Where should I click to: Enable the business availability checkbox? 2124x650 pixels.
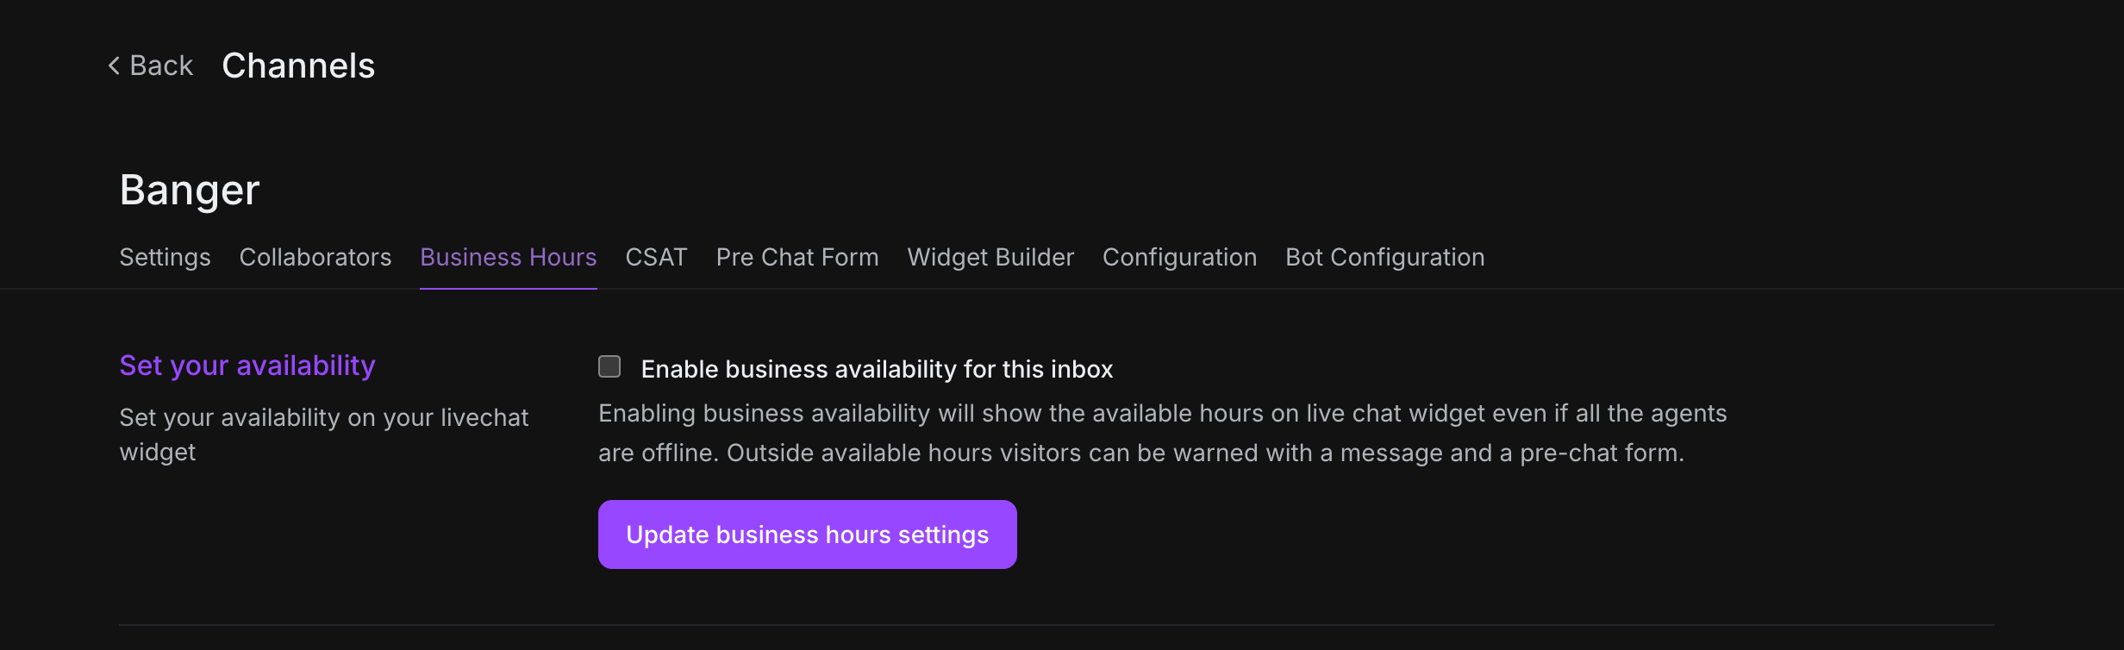coord(609,367)
